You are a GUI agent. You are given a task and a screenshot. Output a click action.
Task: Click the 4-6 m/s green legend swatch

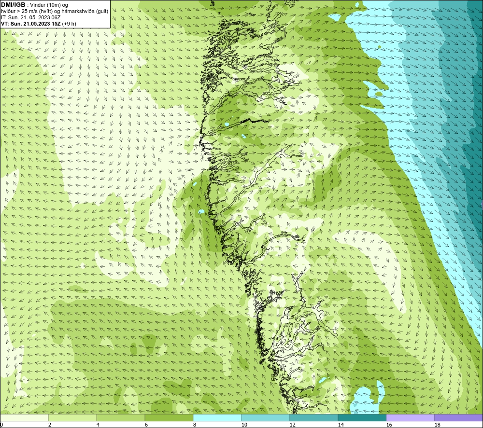[x=121, y=417]
